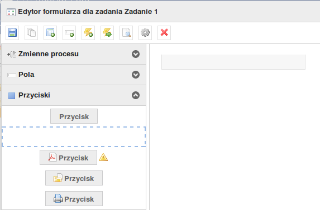Click the Przycisk button with folder icon
Image resolution: width=320 pixels, height=210 pixels.
74,178
